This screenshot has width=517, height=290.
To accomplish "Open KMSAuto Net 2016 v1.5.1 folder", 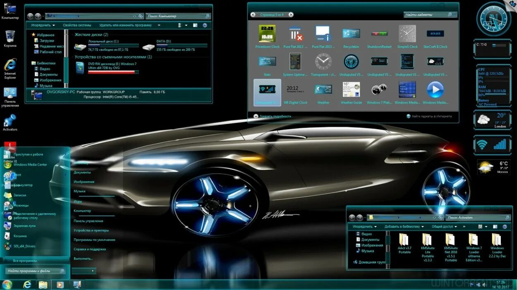I will point(451,248).
